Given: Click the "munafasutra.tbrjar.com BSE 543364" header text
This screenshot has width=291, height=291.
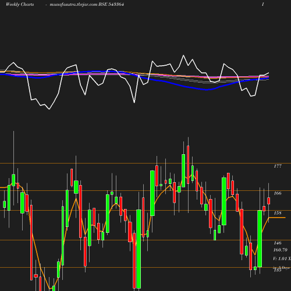Looking at the screenshot, I should click(x=87, y=5).
